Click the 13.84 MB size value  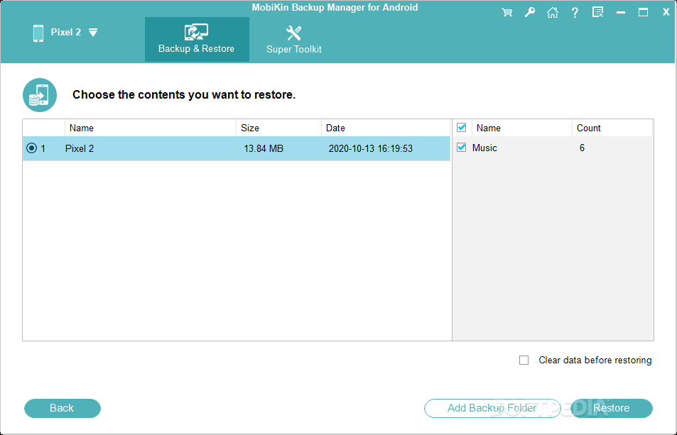point(264,149)
